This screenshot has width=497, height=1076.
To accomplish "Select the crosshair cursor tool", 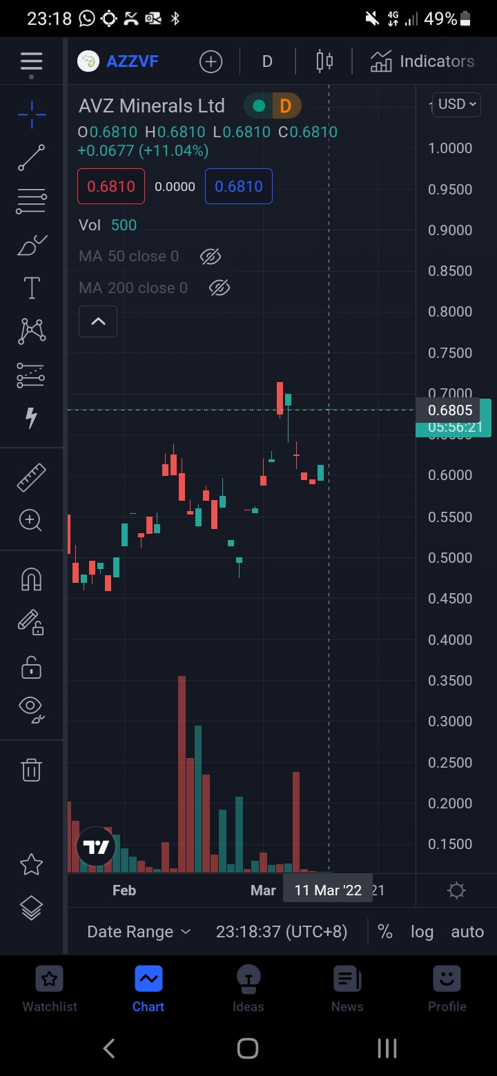I will pyautogui.click(x=32, y=114).
